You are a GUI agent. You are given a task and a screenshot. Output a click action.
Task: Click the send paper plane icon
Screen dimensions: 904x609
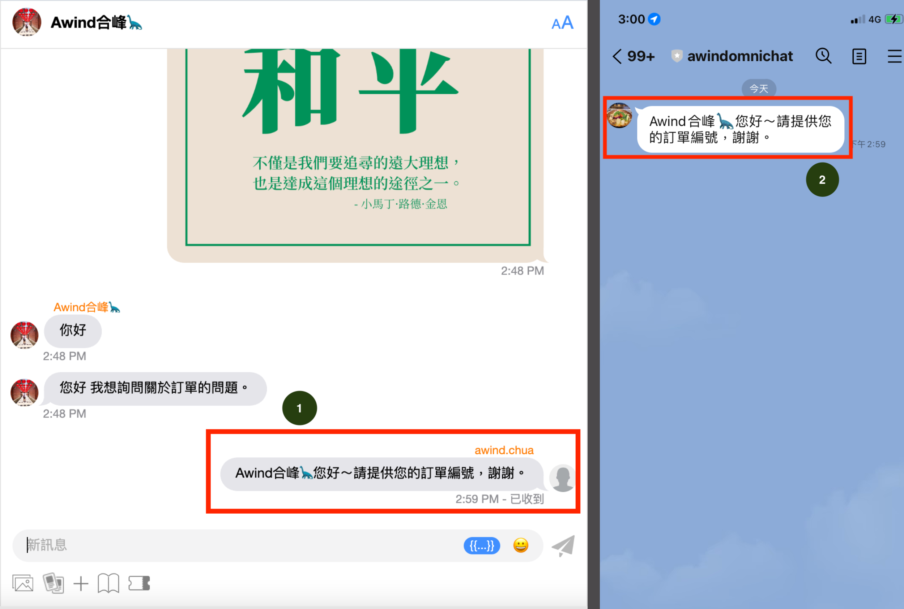pos(563,545)
